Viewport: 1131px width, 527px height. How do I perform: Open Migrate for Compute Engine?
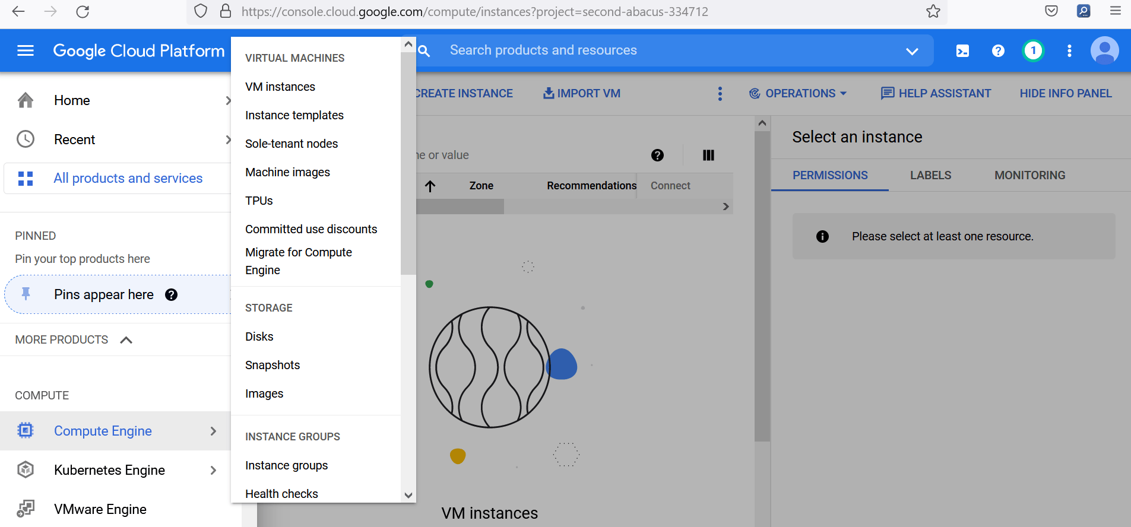[x=299, y=261]
